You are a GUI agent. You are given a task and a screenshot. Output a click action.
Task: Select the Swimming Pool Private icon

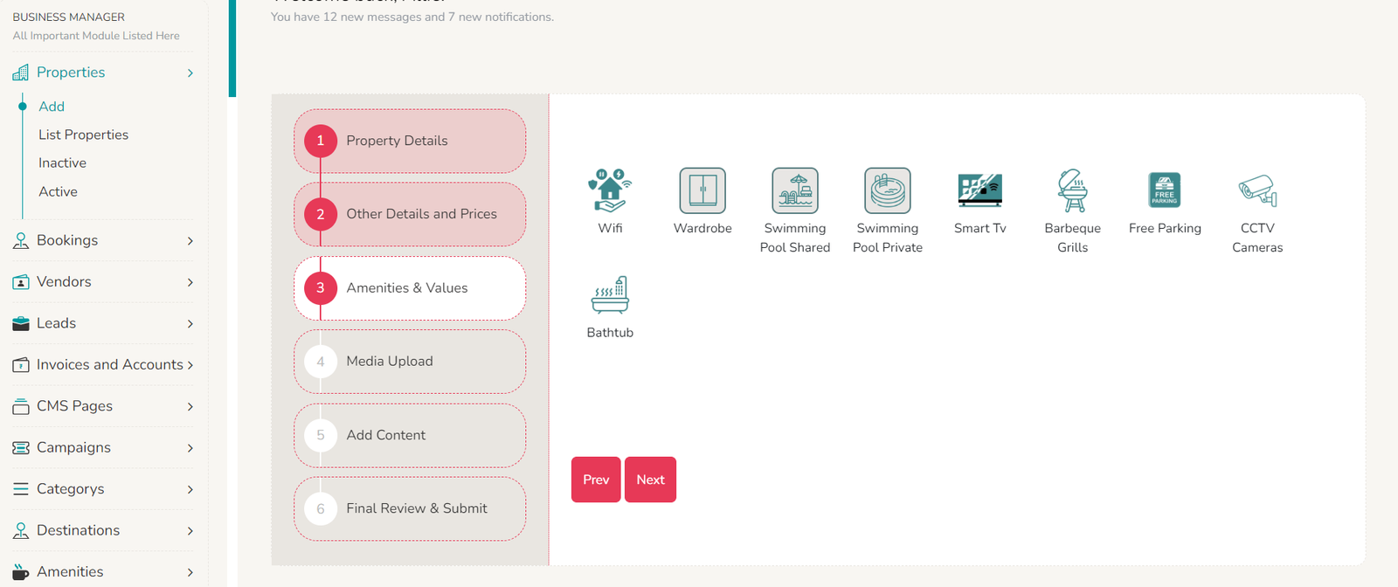click(887, 190)
